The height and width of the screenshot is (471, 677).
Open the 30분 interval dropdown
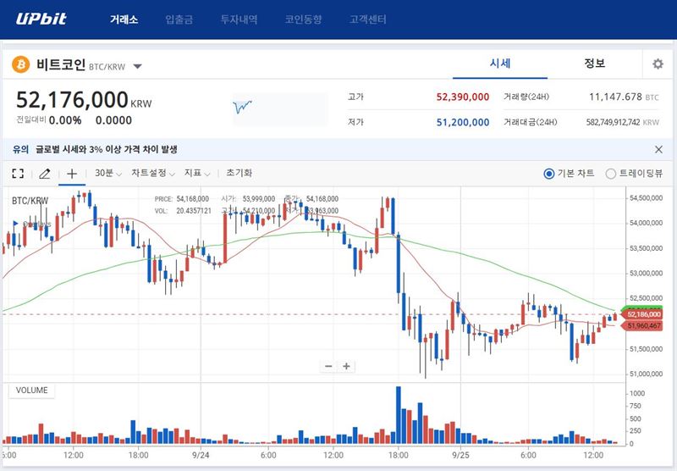pyautogui.click(x=108, y=173)
